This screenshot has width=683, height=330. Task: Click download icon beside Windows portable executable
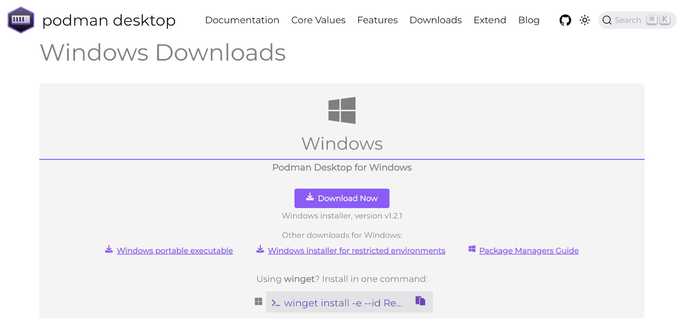coord(109,249)
